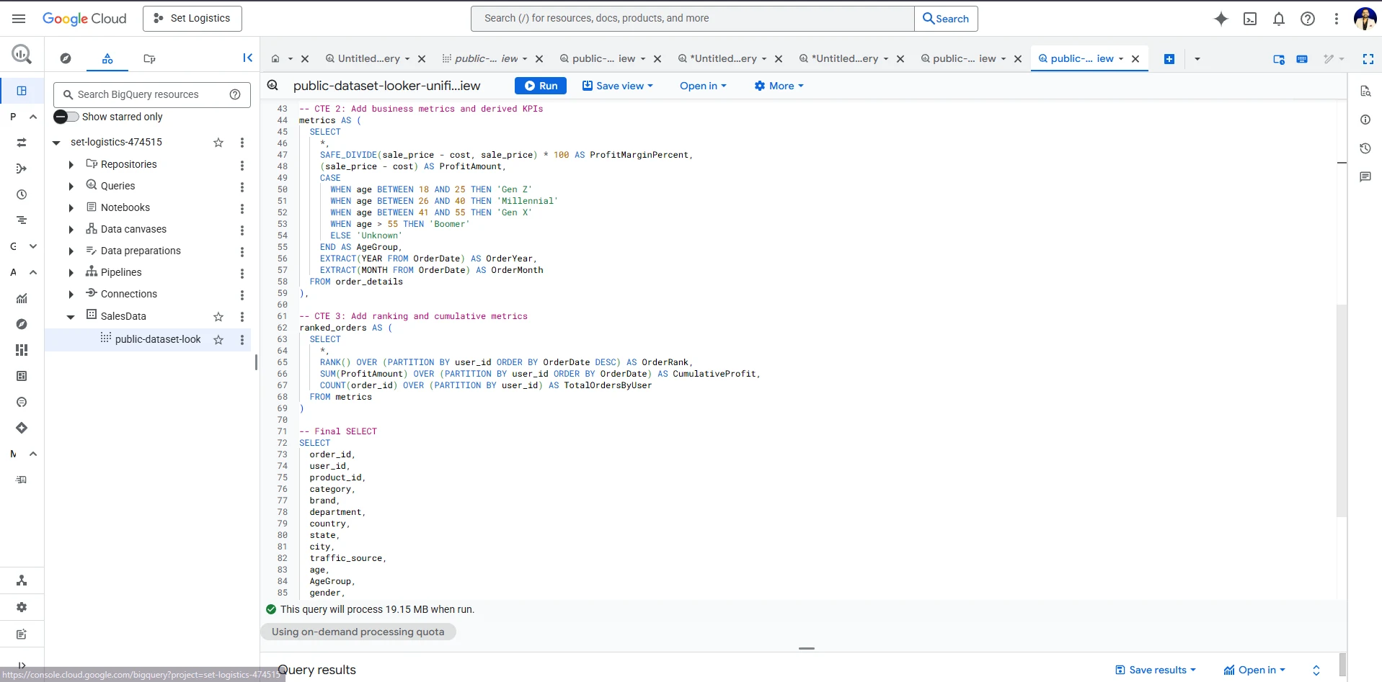Star the SalesData dataset
The height and width of the screenshot is (682, 1382).
pyautogui.click(x=218, y=317)
